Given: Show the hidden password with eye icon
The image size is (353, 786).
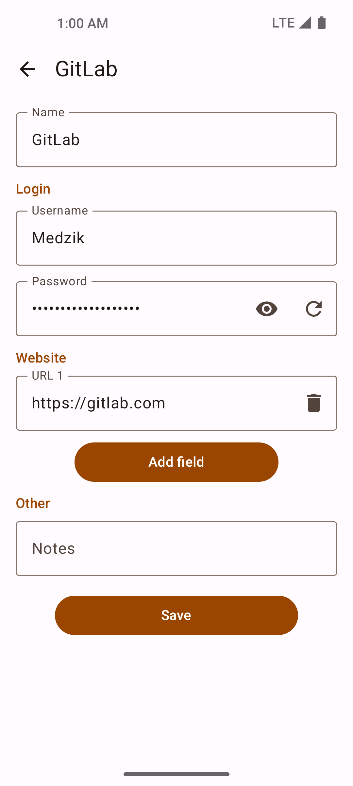Looking at the screenshot, I should 267,309.
